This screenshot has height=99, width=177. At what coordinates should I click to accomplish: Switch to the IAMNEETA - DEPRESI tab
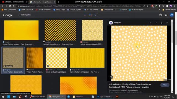14,2
